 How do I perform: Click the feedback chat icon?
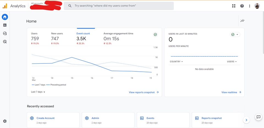(258, 117)
